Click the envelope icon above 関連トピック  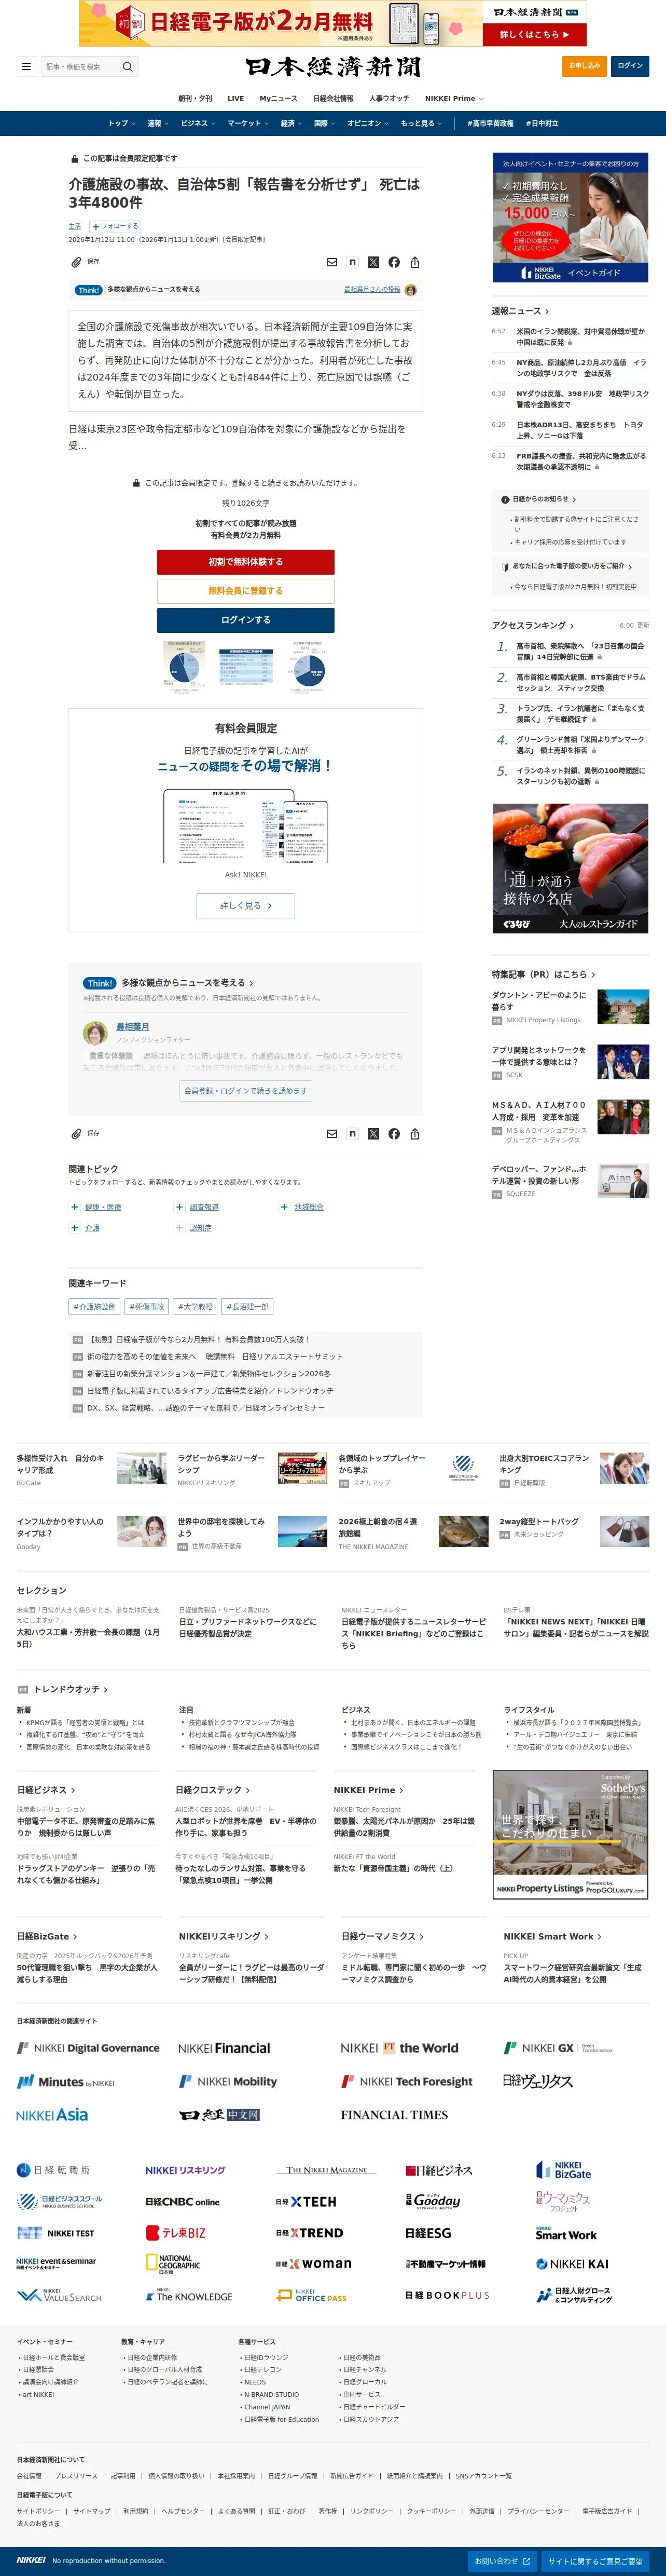click(331, 1134)
